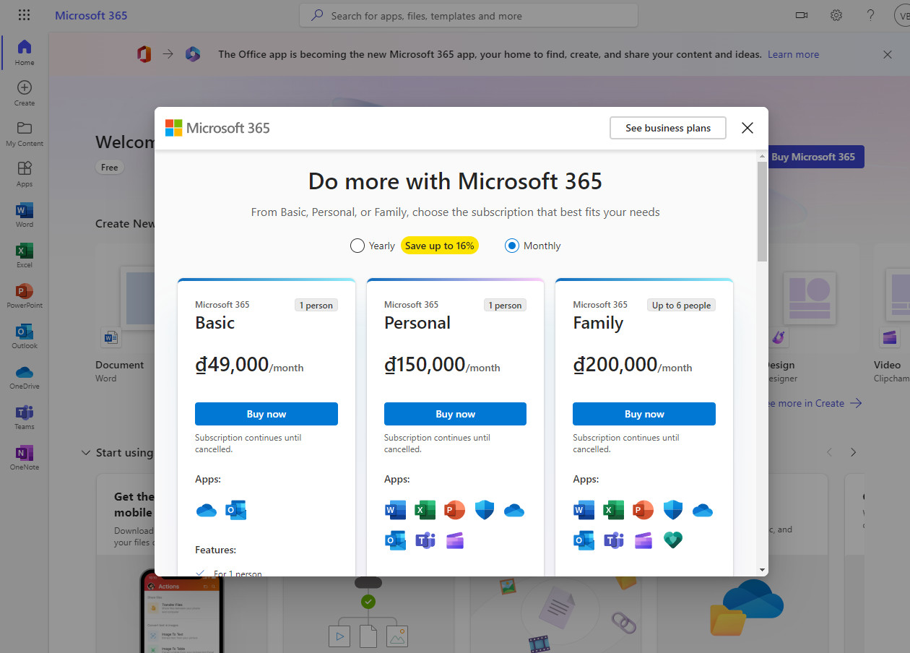Click the previous arrow in carousel
This screenshot has width=910, height=653.
point(829,452)
